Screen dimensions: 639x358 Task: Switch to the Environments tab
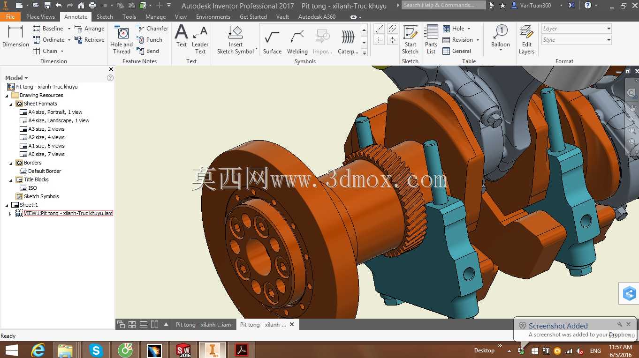point(213,16)
